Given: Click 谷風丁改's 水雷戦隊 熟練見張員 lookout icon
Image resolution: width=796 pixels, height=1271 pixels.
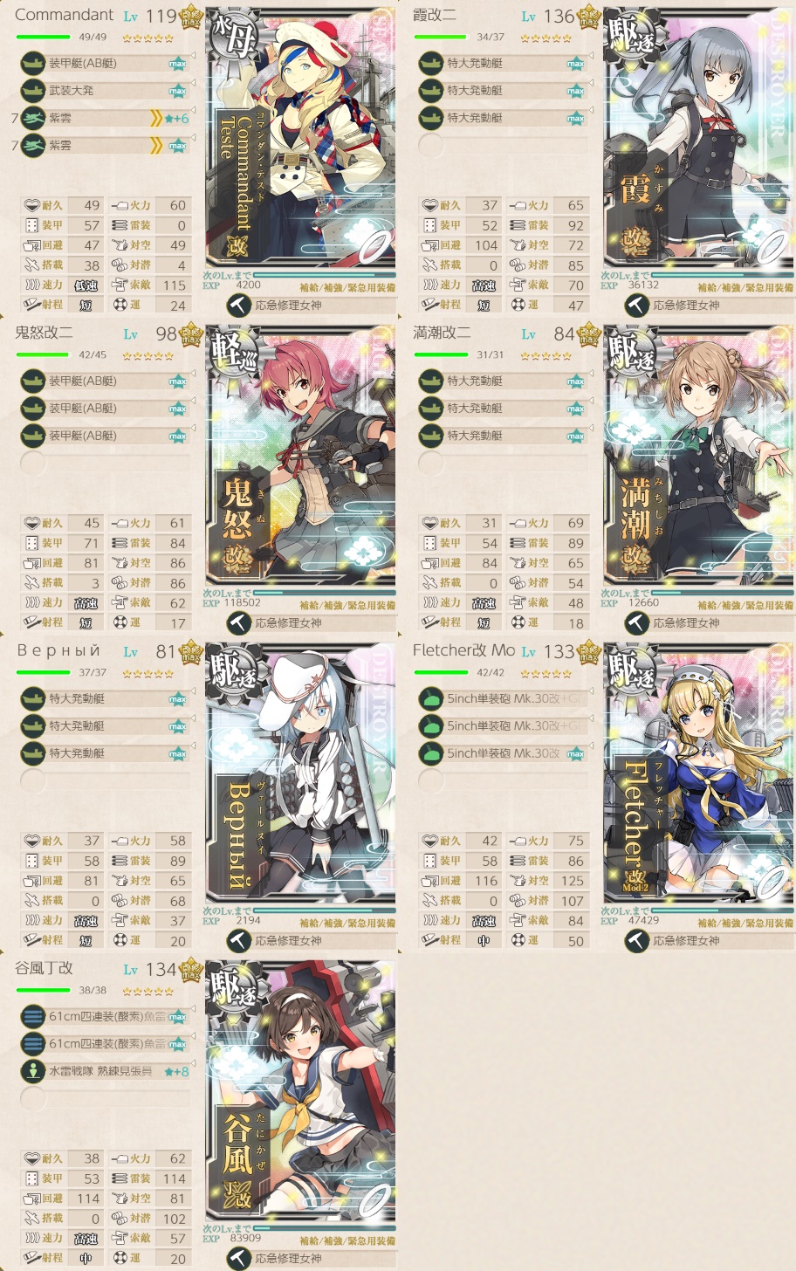Looking at the screenshot, I should 33,1071.
